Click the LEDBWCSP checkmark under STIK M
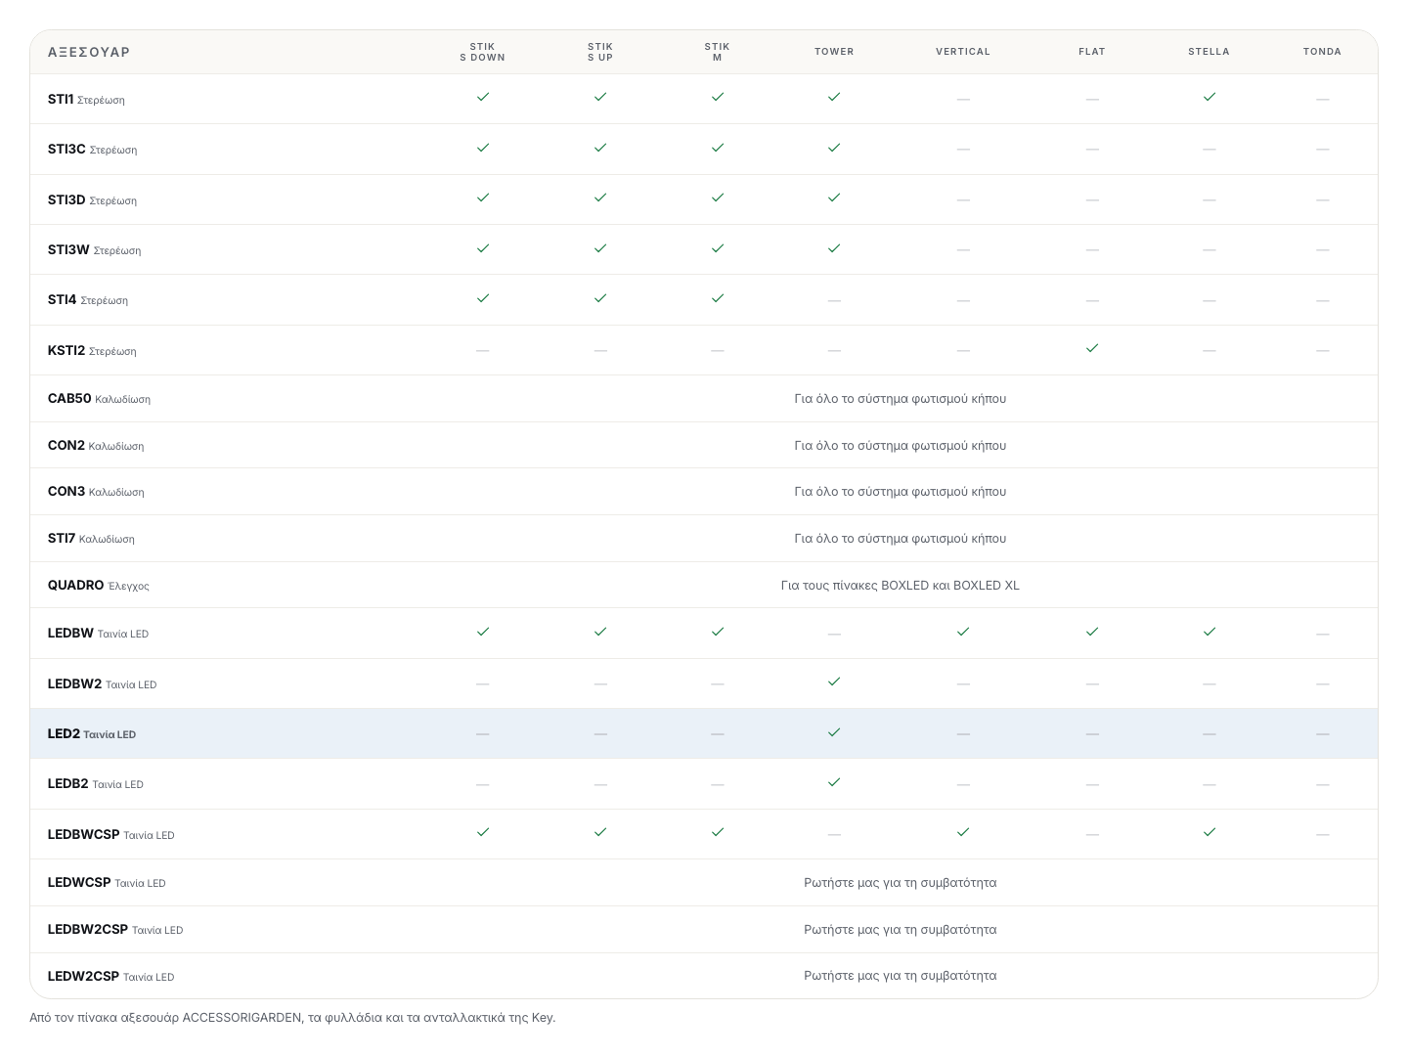Image resolution: width=1408 pixels, height=1056 pixels. (x=718, y=832)
